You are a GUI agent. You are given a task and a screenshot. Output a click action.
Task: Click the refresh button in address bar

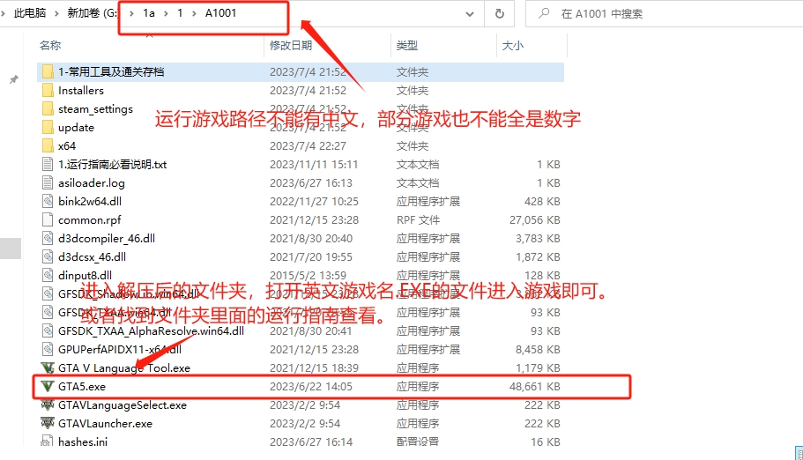point(499,14)
